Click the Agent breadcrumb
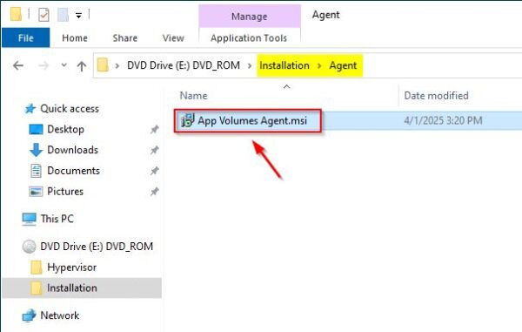This screenshot has height=332, width=522. (343, 65)
